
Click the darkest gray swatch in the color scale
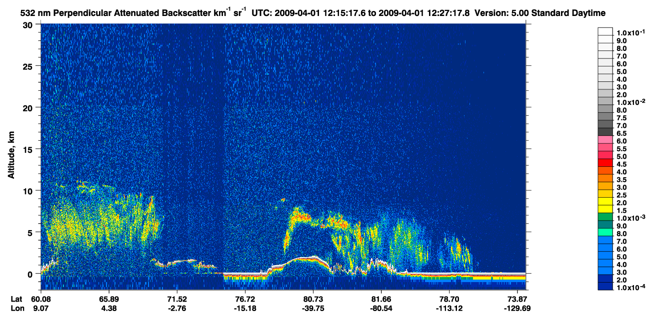click(x=605, y=132)
